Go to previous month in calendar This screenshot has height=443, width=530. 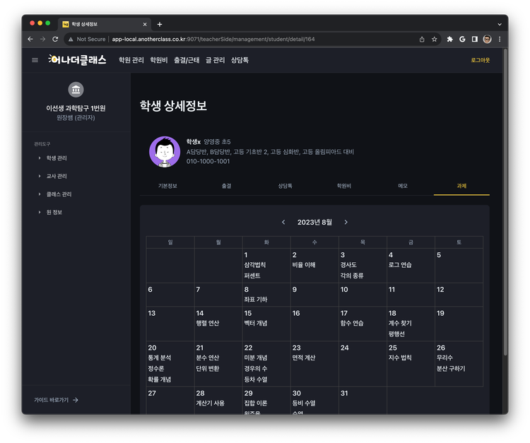point(283,222)
